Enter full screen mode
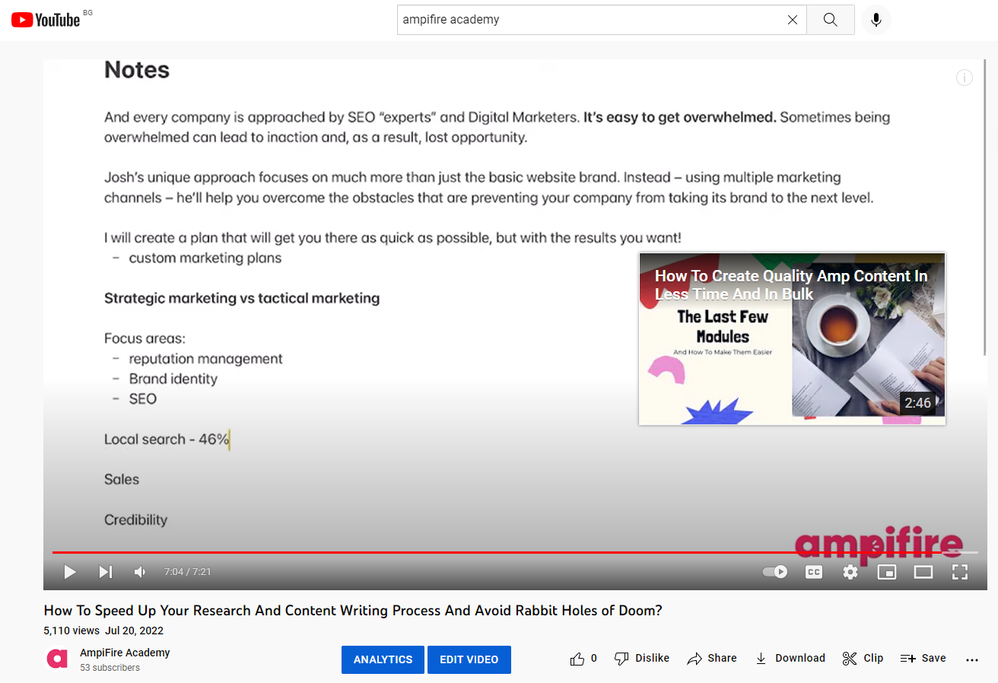Image resolution: width=998 pixels, height=683 pixels. [x=960, y=572]
